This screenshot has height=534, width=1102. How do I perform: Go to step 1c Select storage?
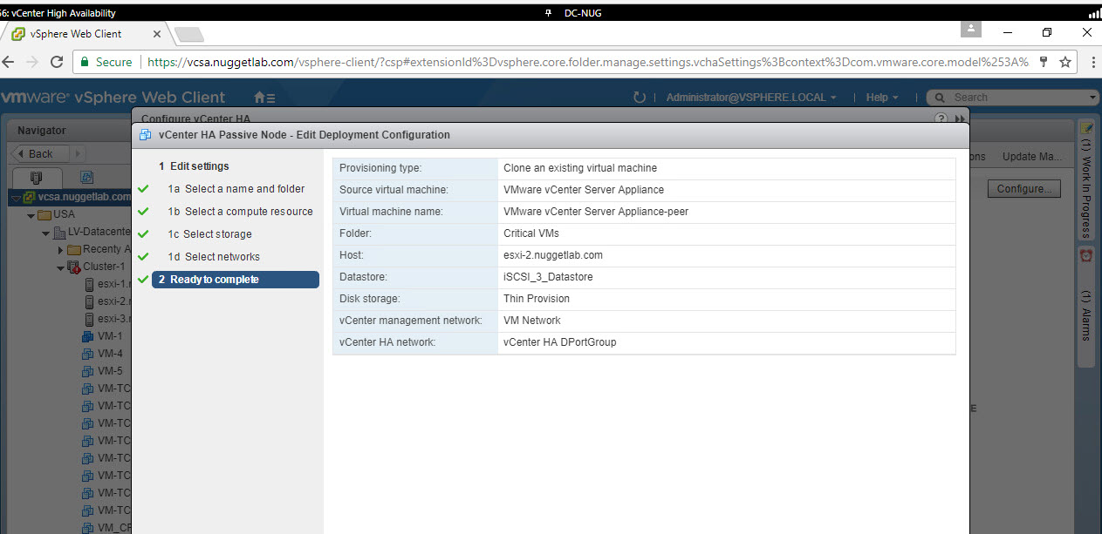(217, 234)
